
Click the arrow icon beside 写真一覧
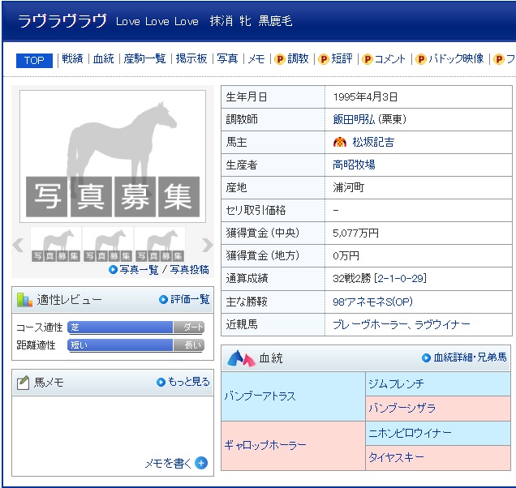pyautogui.click(x=113, y=270)
